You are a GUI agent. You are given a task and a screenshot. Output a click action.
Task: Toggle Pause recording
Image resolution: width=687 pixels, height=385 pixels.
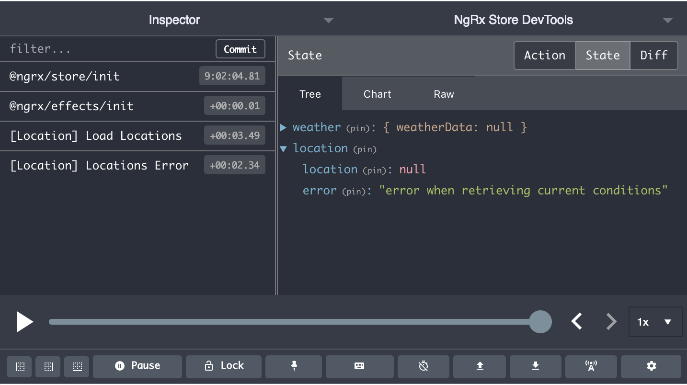pyautogui.click(x=137, y=366)
